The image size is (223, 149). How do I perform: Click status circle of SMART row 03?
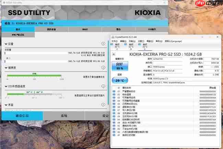(114, 98)
